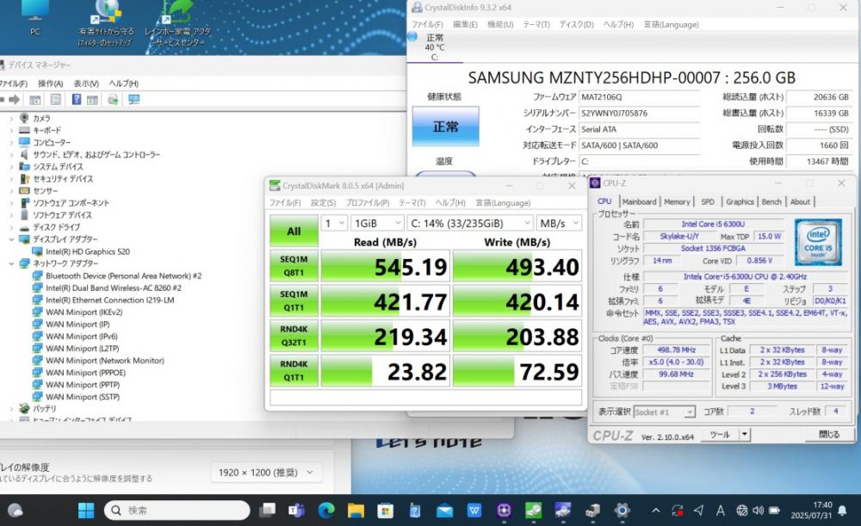The width and height of the screenshot is (861, 526).
Task: Open the 機能(U) menu in CrystalDiskInfo
Action: point(500,25)
